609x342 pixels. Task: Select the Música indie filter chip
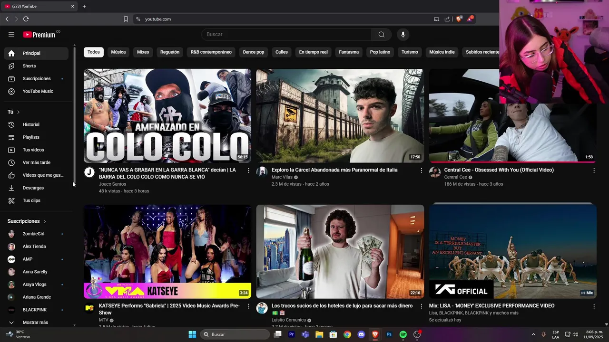442,52
